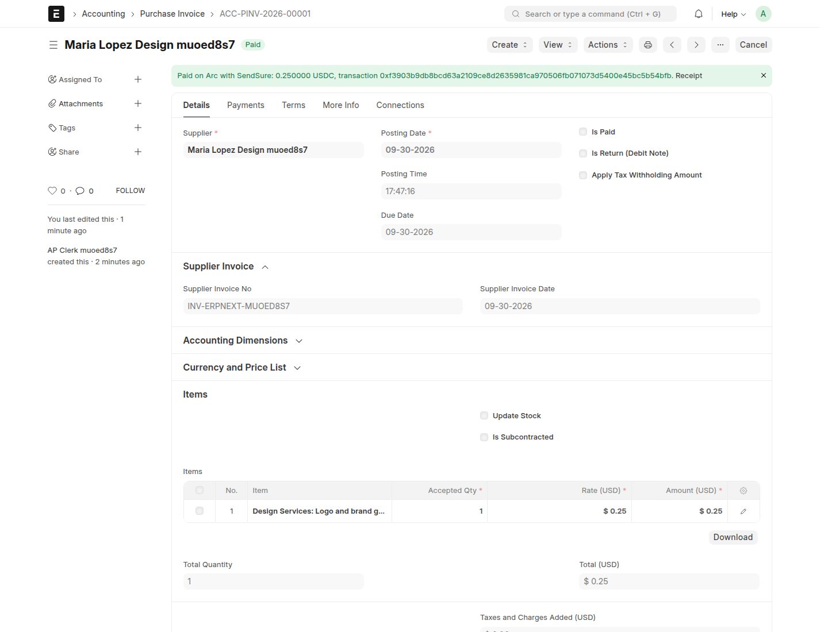Image resolution: width=828 pixels, height=632 pixels.
Task: Select all rows checkbox in items header
Action: coord(200,490)
